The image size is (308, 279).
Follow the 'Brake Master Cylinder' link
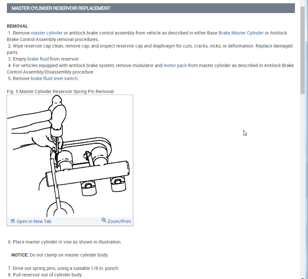[x=241, y=33]
